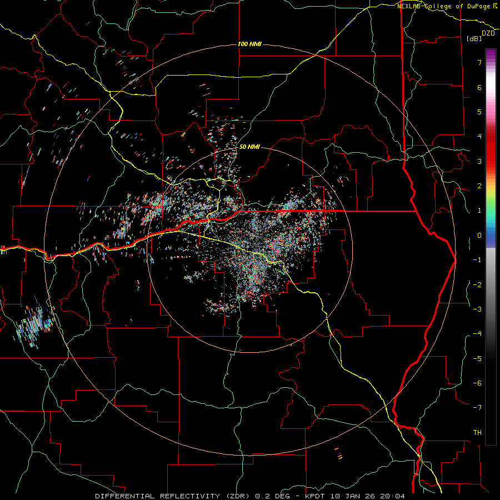
Task: Click the 2 value on color scale
Action: click(x=479, y=186)
